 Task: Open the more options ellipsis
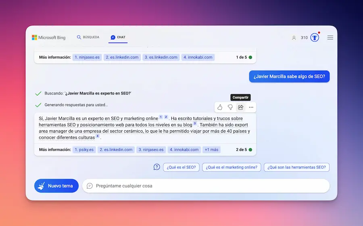click(x=251, y=107)
